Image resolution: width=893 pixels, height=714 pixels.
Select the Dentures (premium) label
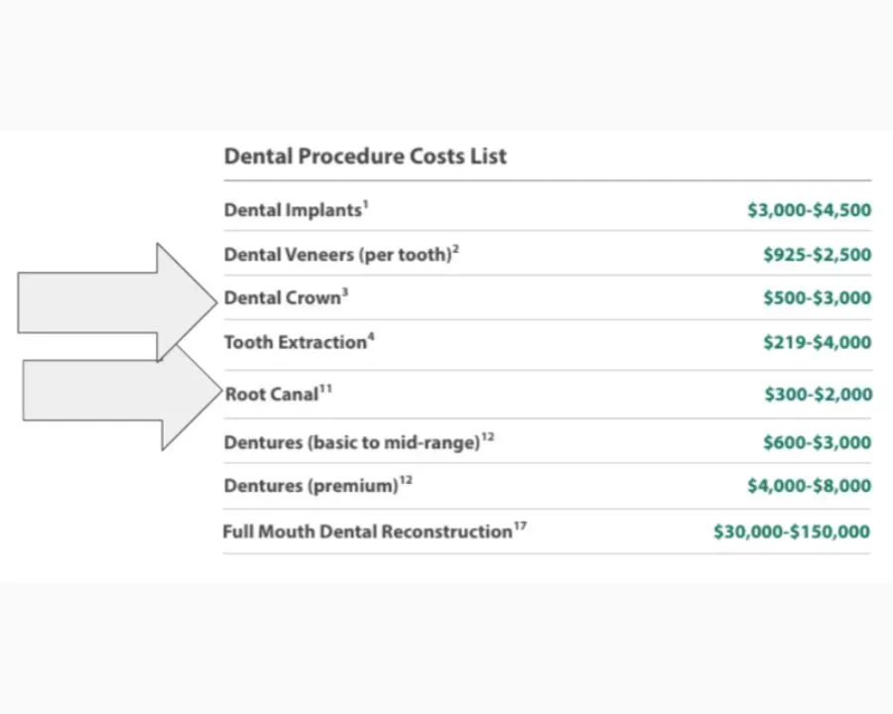click(x=311, y=487)
